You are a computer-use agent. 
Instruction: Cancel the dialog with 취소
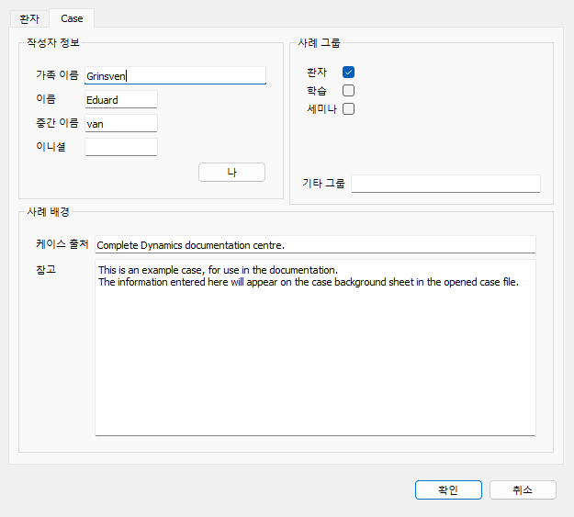tap(523, 489)
